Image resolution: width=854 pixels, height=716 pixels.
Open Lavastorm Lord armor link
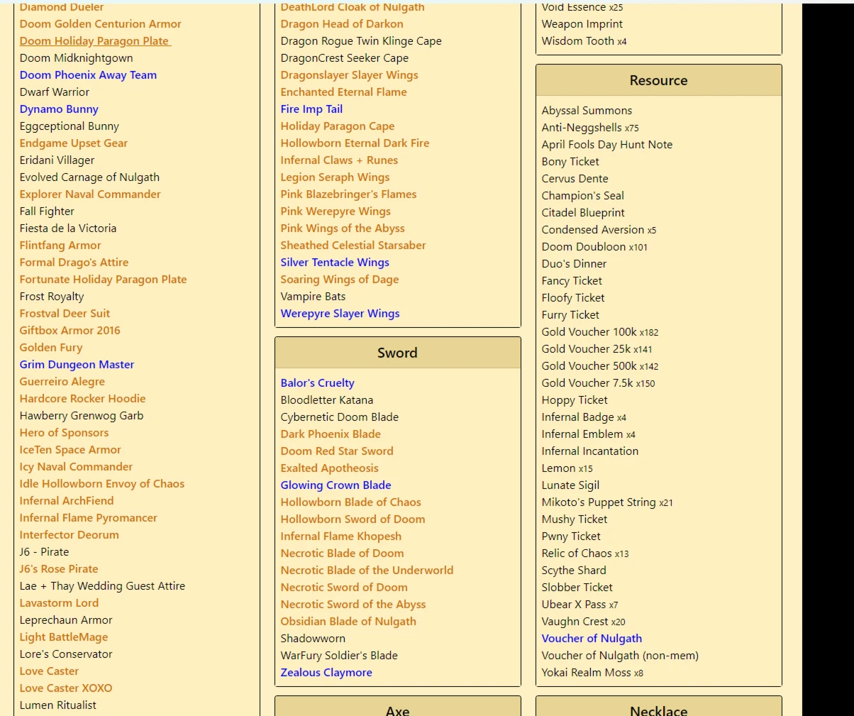click(x=59, y=603)
